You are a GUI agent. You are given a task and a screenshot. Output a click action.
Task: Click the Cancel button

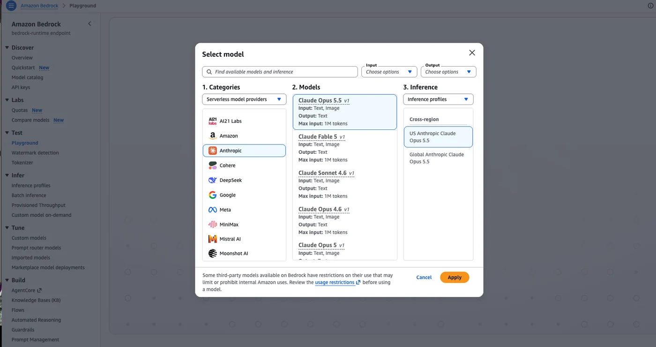click(424, 277)
